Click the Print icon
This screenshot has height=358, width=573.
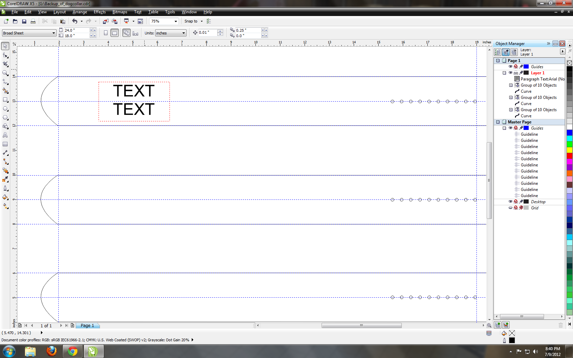33,21
